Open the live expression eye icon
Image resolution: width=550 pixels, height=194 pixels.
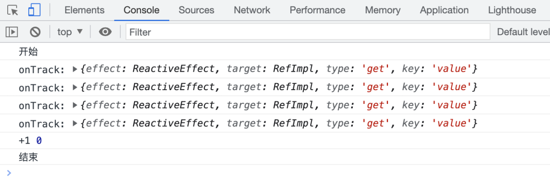point(105,32)
